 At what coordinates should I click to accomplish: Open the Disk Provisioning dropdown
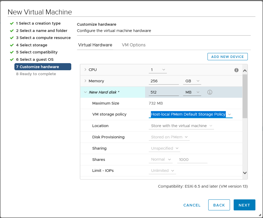(x=169, y=137)
